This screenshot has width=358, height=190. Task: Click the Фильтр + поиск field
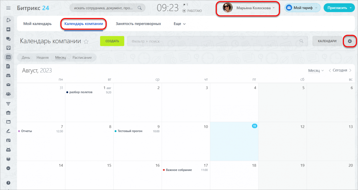click(213, 41)
